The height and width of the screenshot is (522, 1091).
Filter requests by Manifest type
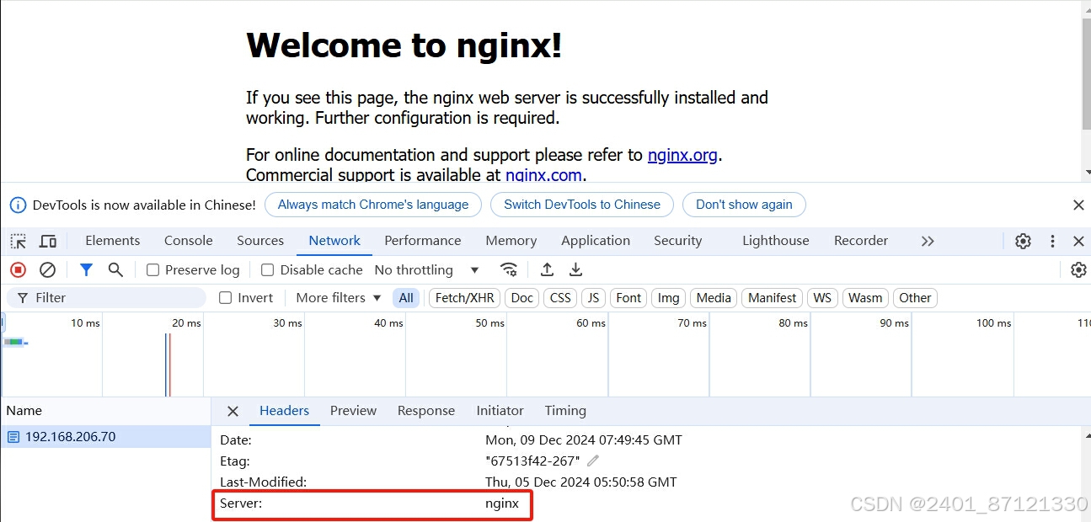pyautogui.click(x=772, y=298)
